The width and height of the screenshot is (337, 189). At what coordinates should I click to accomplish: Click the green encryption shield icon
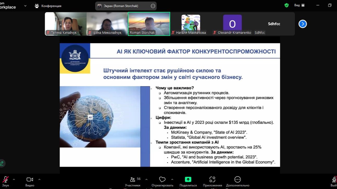tap(286, 5)
